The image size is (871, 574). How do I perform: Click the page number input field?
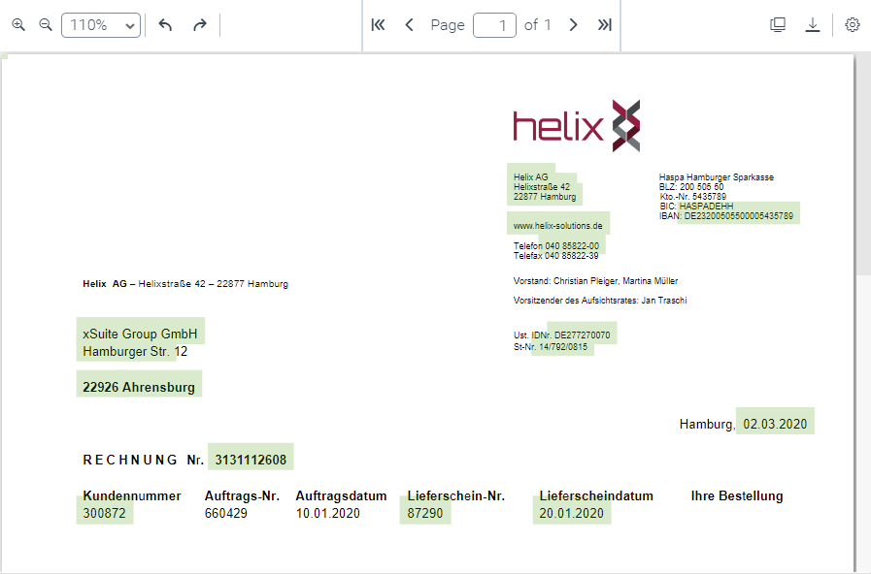click(x=494, y=25)
